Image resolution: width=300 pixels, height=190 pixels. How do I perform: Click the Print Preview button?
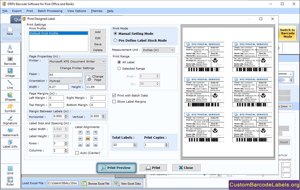point(116,168)
